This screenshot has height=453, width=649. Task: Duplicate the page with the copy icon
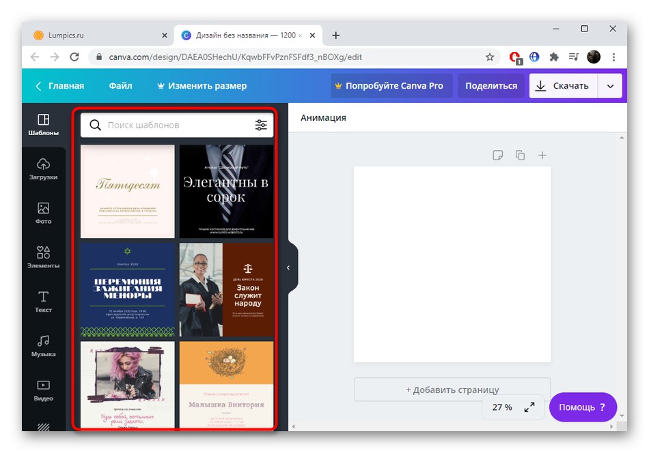click(520, 155)
